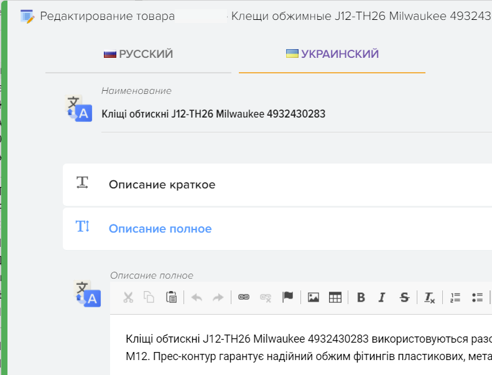
Task: Collapse the Описание полное section
Action: [160, 229]
